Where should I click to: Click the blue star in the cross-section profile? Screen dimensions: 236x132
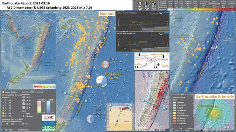pyautogui.click(x=128, y=108)
